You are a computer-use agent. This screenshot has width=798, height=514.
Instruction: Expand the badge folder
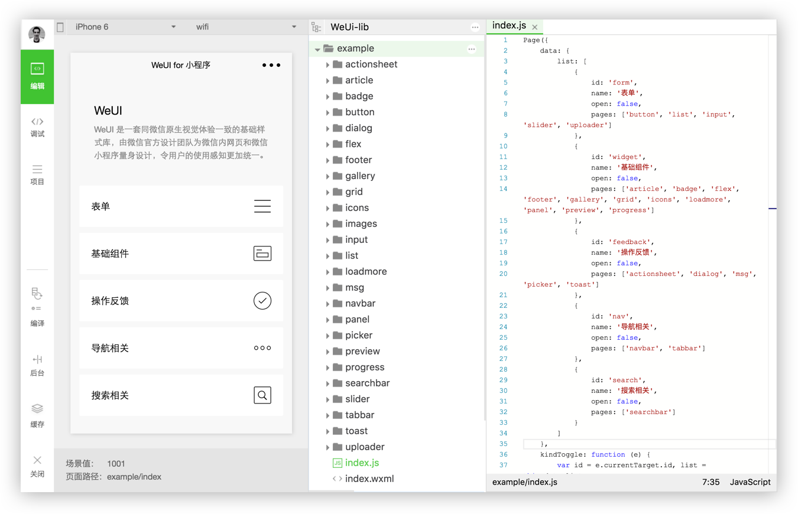point(327,96)
